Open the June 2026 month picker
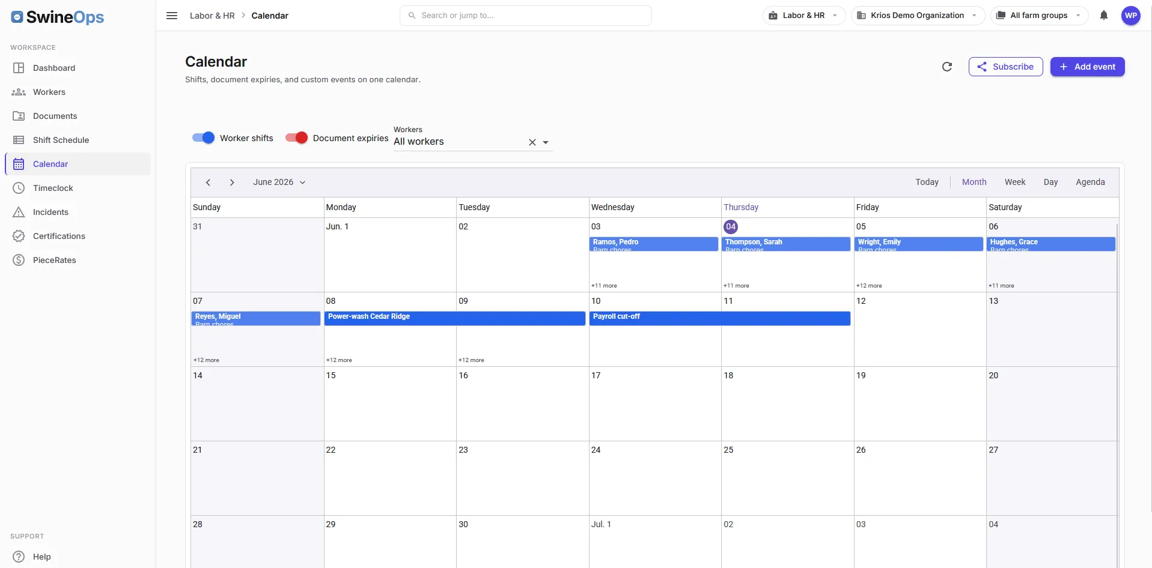1152x568 pixels. [x=279, y=183]
